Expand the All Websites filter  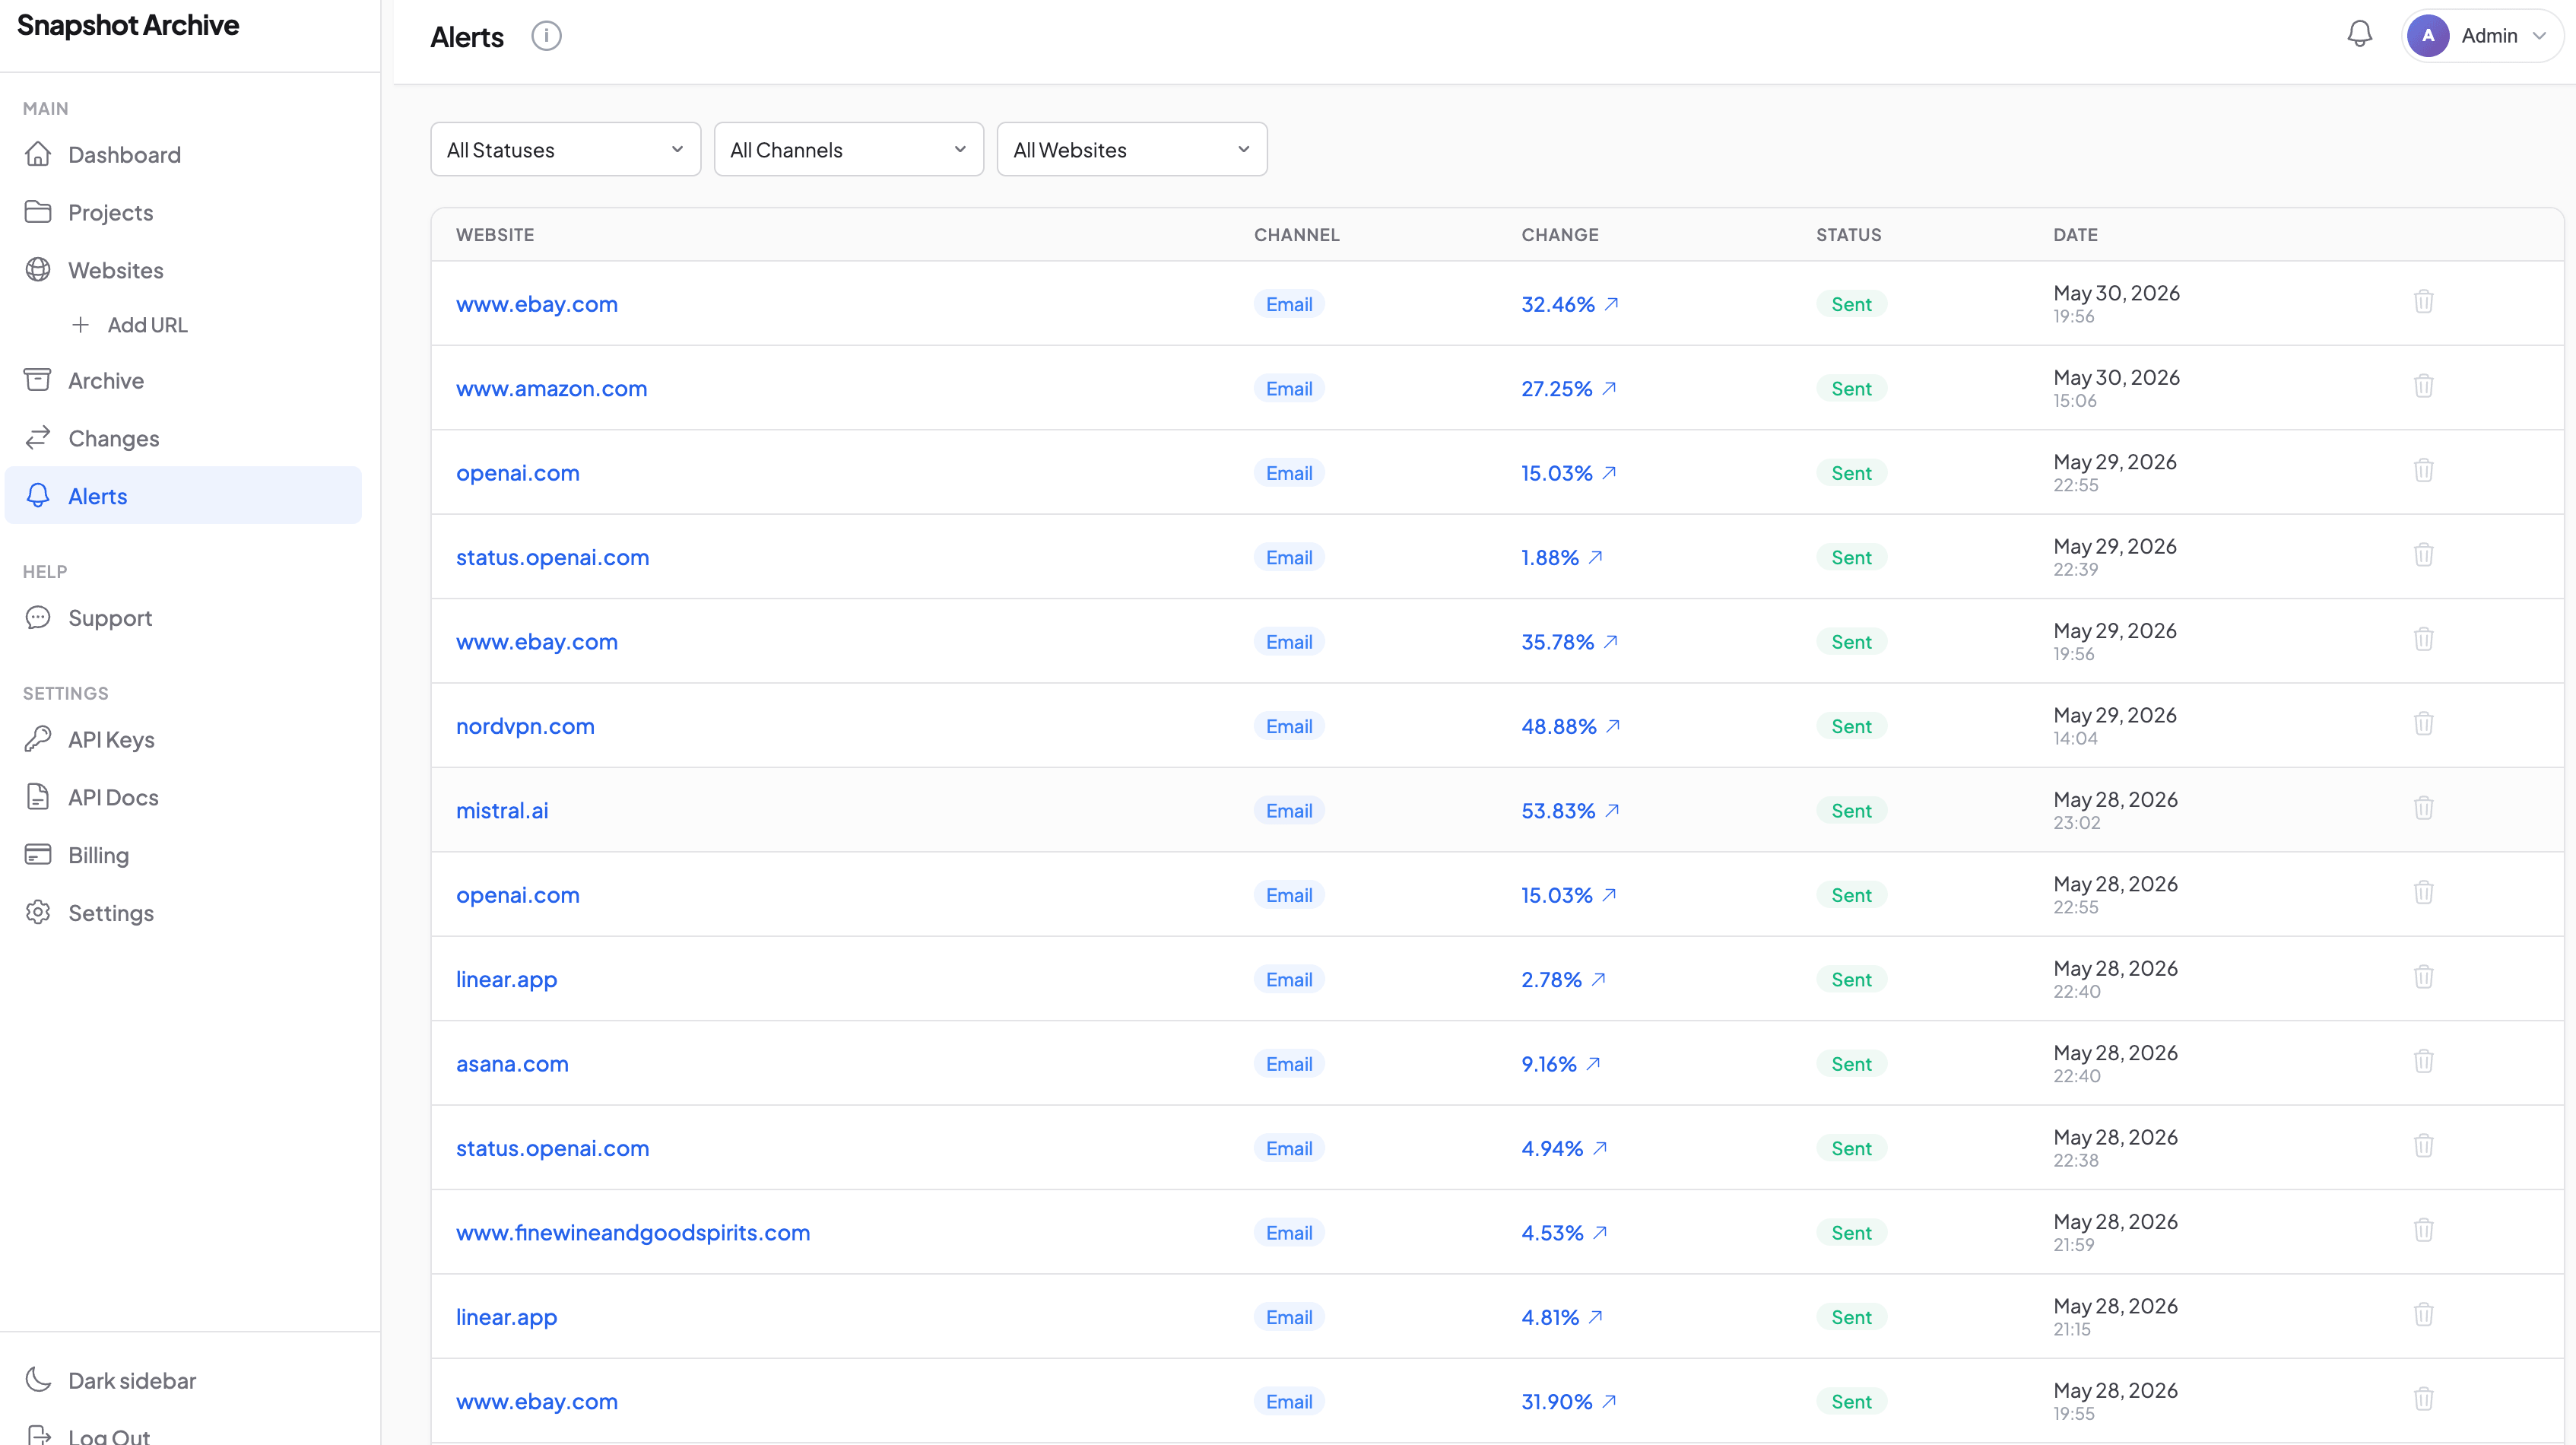coord(1131,150)
